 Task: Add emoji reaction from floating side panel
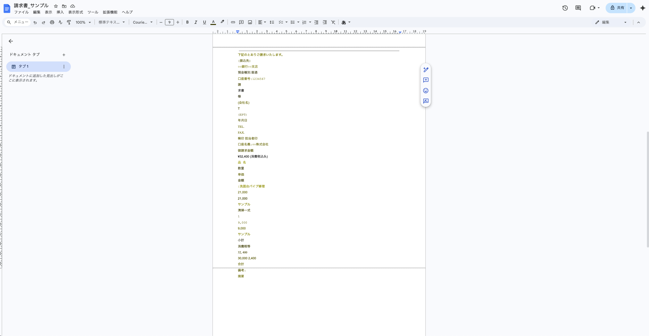(426, 91)
